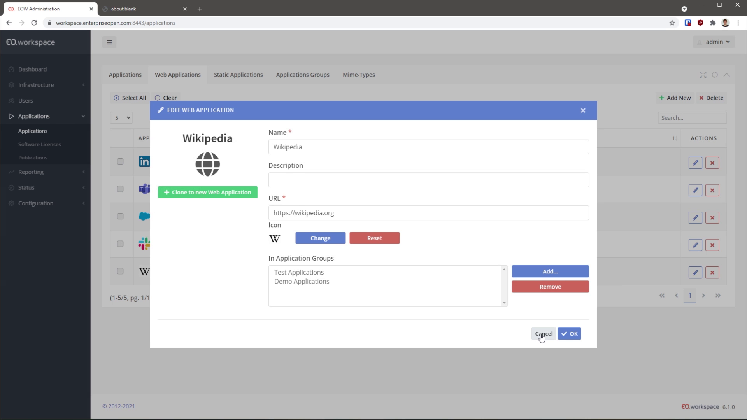This screenshot has height=420, width=747.
Task: Click edit pencil for Salesforce row
Action: click(695, 218)
